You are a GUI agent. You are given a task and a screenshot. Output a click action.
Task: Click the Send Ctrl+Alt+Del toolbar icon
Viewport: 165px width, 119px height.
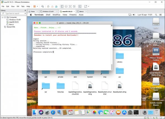point(42,6)
